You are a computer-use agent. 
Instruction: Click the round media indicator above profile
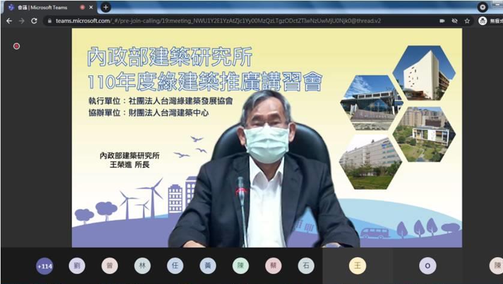483,7
